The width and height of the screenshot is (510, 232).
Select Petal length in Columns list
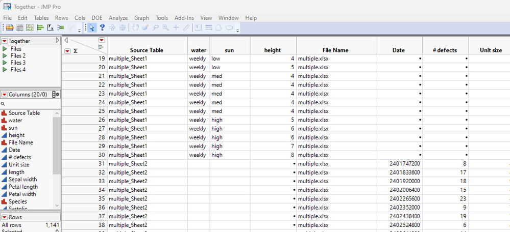(23, 187)
